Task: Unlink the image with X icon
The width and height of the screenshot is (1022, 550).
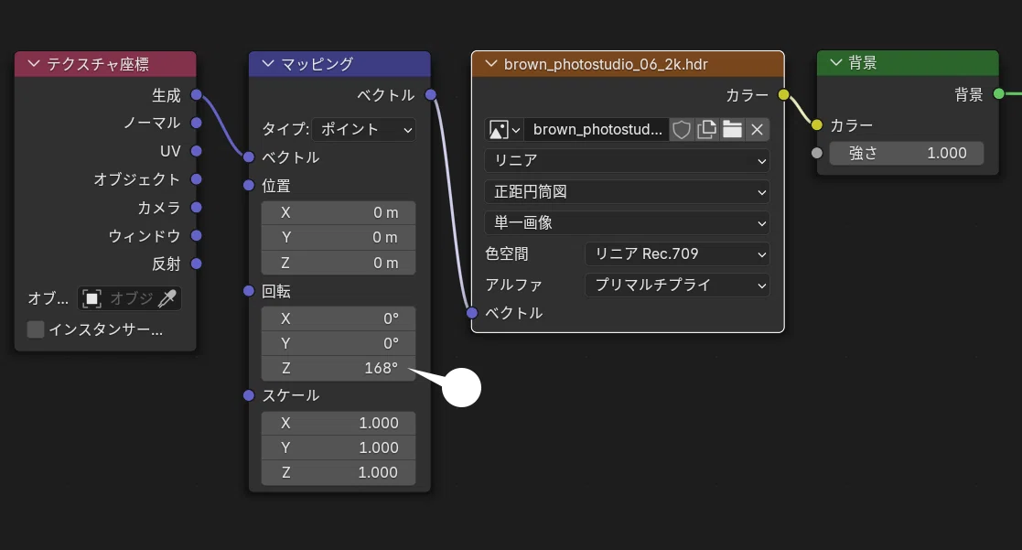Action: (757, 130)
